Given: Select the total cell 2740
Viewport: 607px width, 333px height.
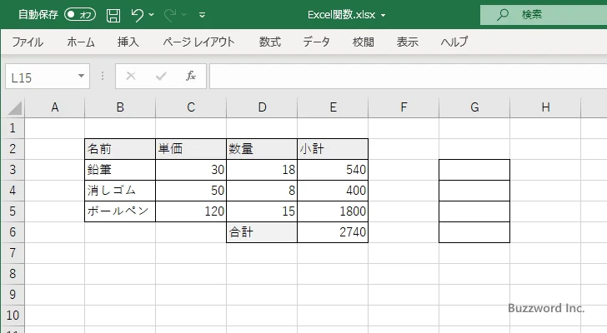Looking at the screenshot, I should point(333,232).
